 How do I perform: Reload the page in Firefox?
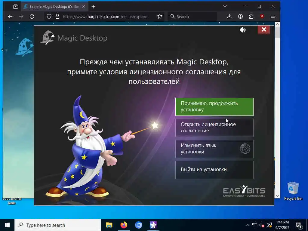(x=32, y=17)
